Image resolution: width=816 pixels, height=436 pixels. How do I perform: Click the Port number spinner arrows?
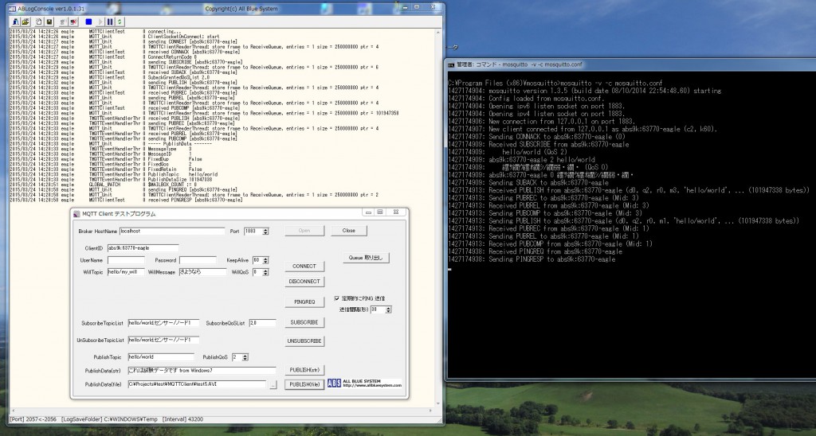265,231
